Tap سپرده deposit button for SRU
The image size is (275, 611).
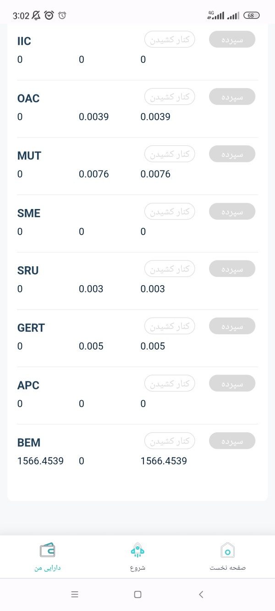[x=232, y=269]
